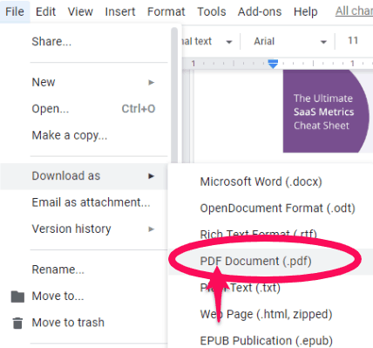This screenshot has width=373, height=348.
Task: Open the paragraph style dropdown
Action: 207,42
